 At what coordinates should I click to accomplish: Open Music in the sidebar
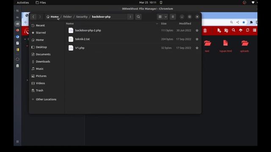click(47, 69)
